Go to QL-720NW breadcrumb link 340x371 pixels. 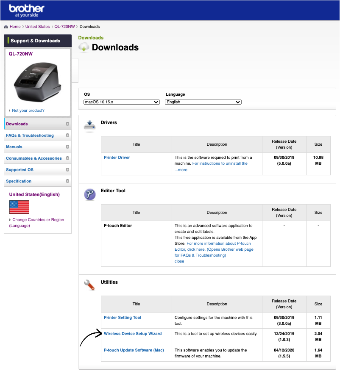[64, 27]
